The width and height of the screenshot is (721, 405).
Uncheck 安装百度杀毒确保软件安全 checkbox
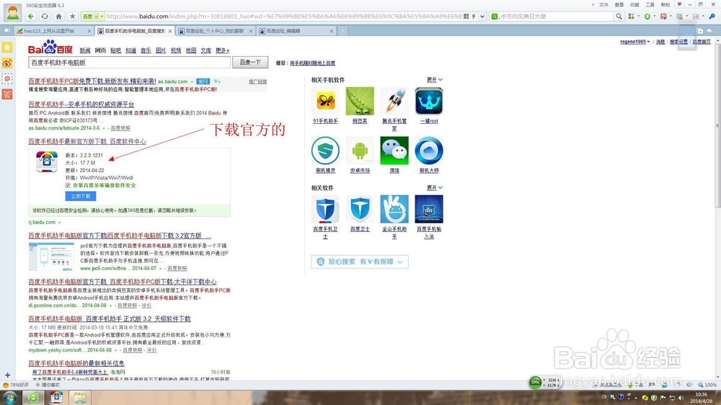click(68, 186)
